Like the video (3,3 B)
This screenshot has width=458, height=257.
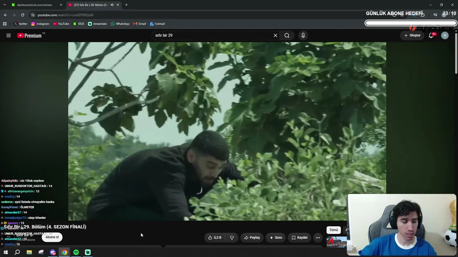tap(215, 237)
